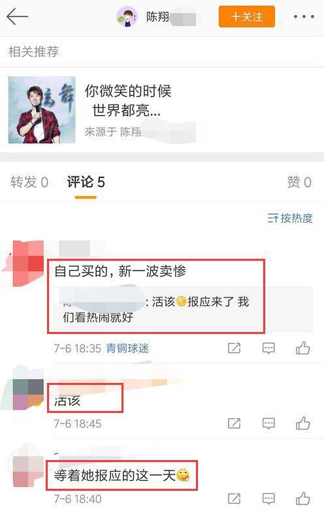The height and width of the screenshot is (511, 324).
Task: Select the 评论 5 tab
Action: coord(86,182)
